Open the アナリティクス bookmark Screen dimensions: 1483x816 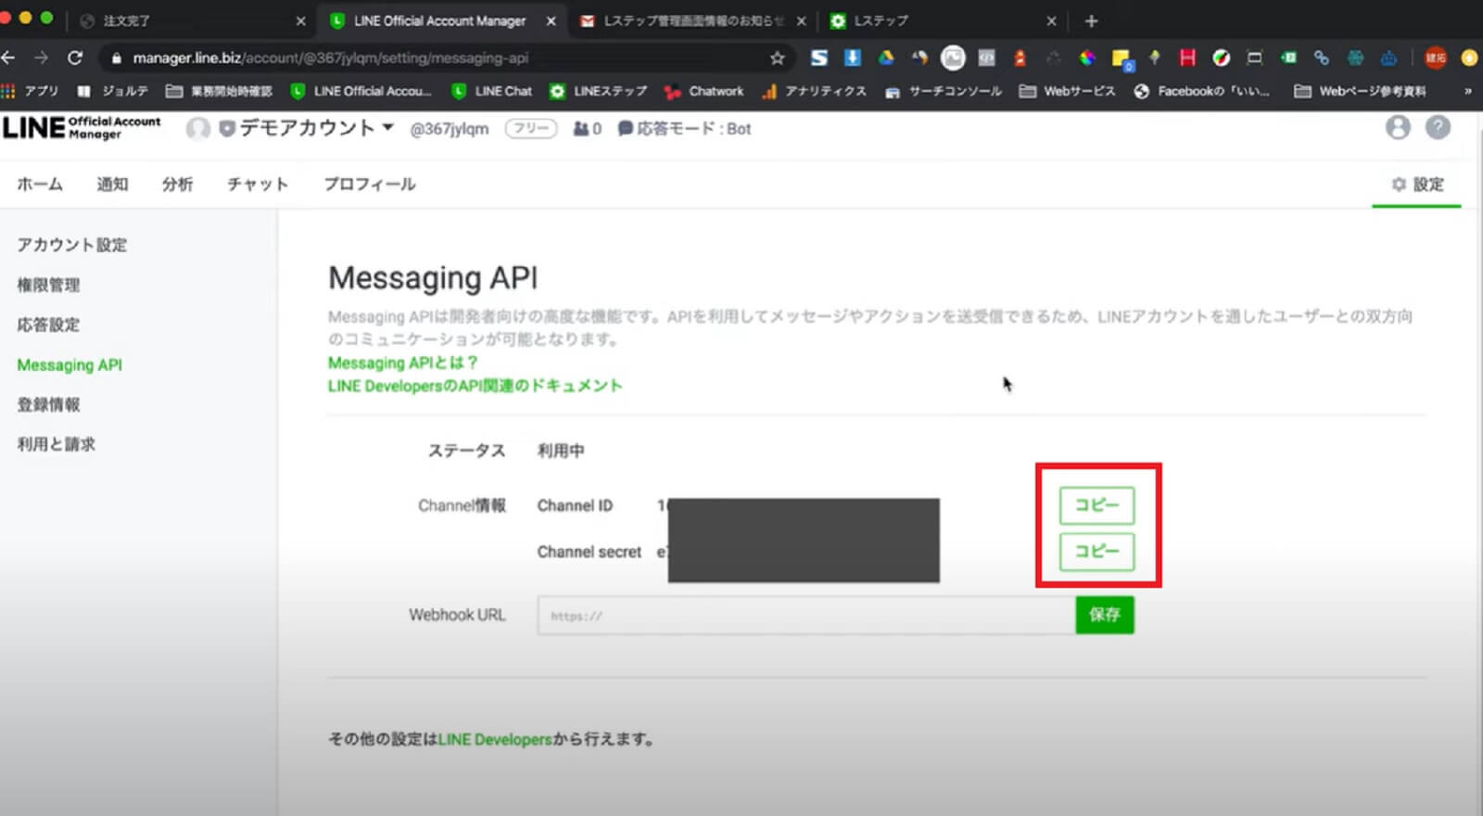coord(814,91)
